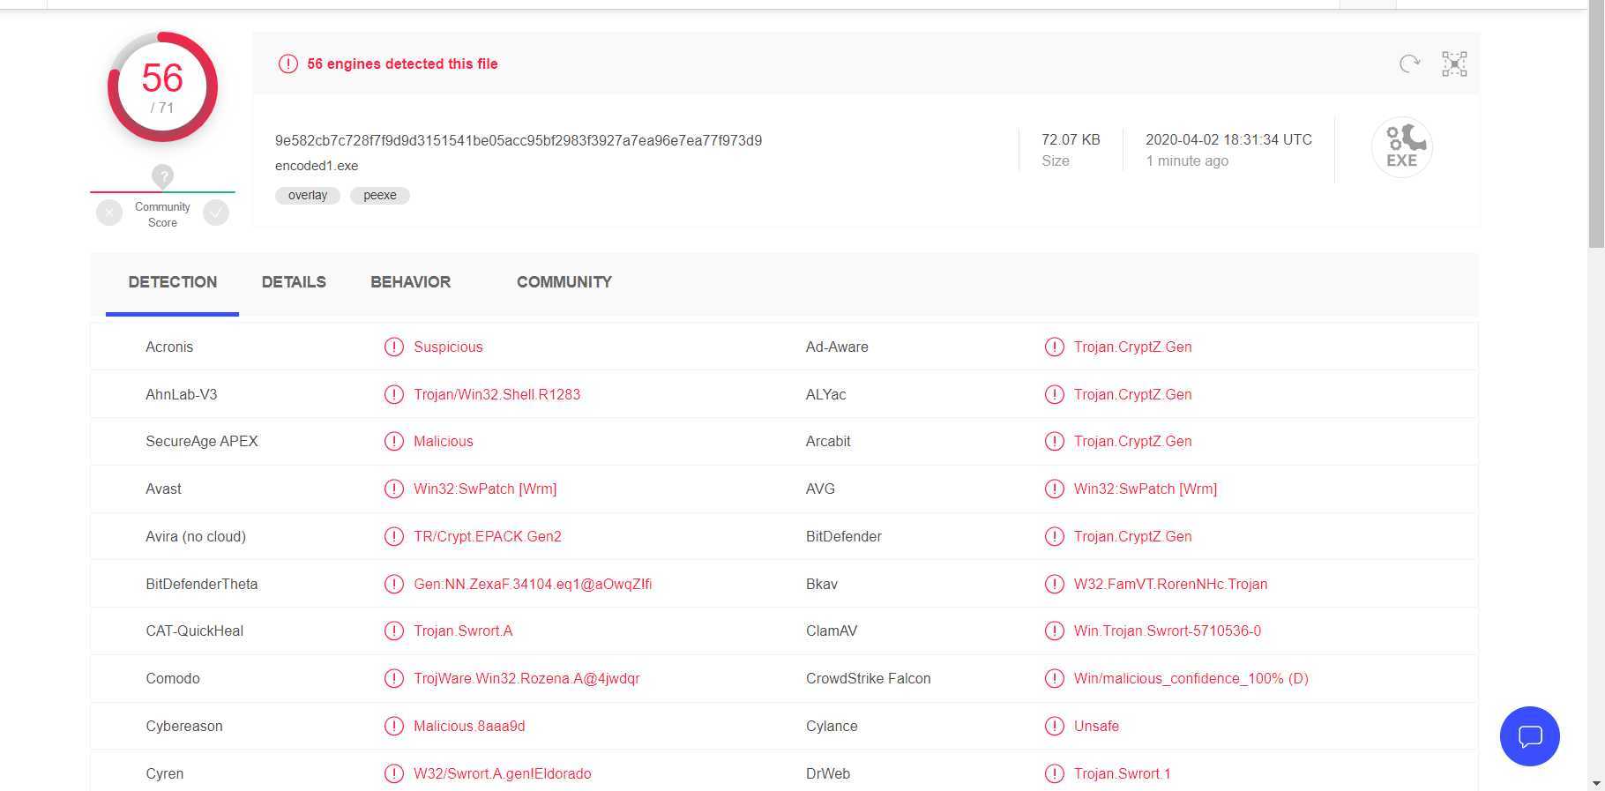Click 'Unsafe' result for Cylance

[1096, 726]
